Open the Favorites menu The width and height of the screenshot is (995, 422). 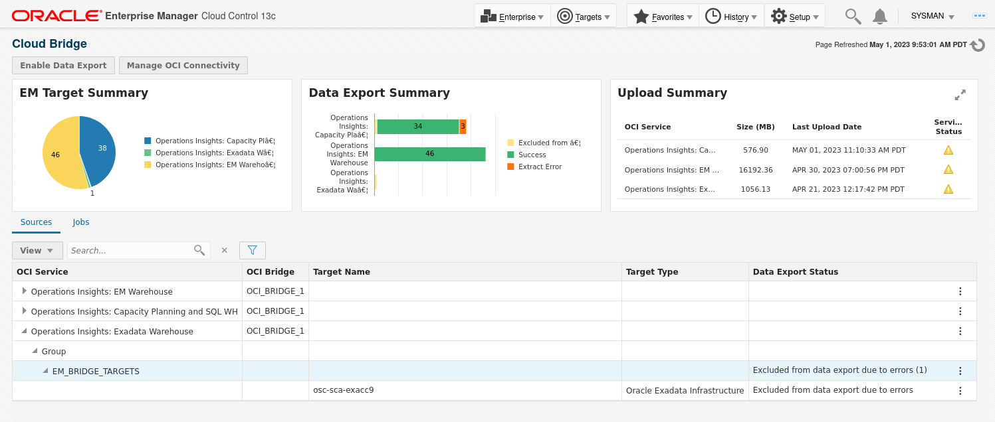coord(663,16)
